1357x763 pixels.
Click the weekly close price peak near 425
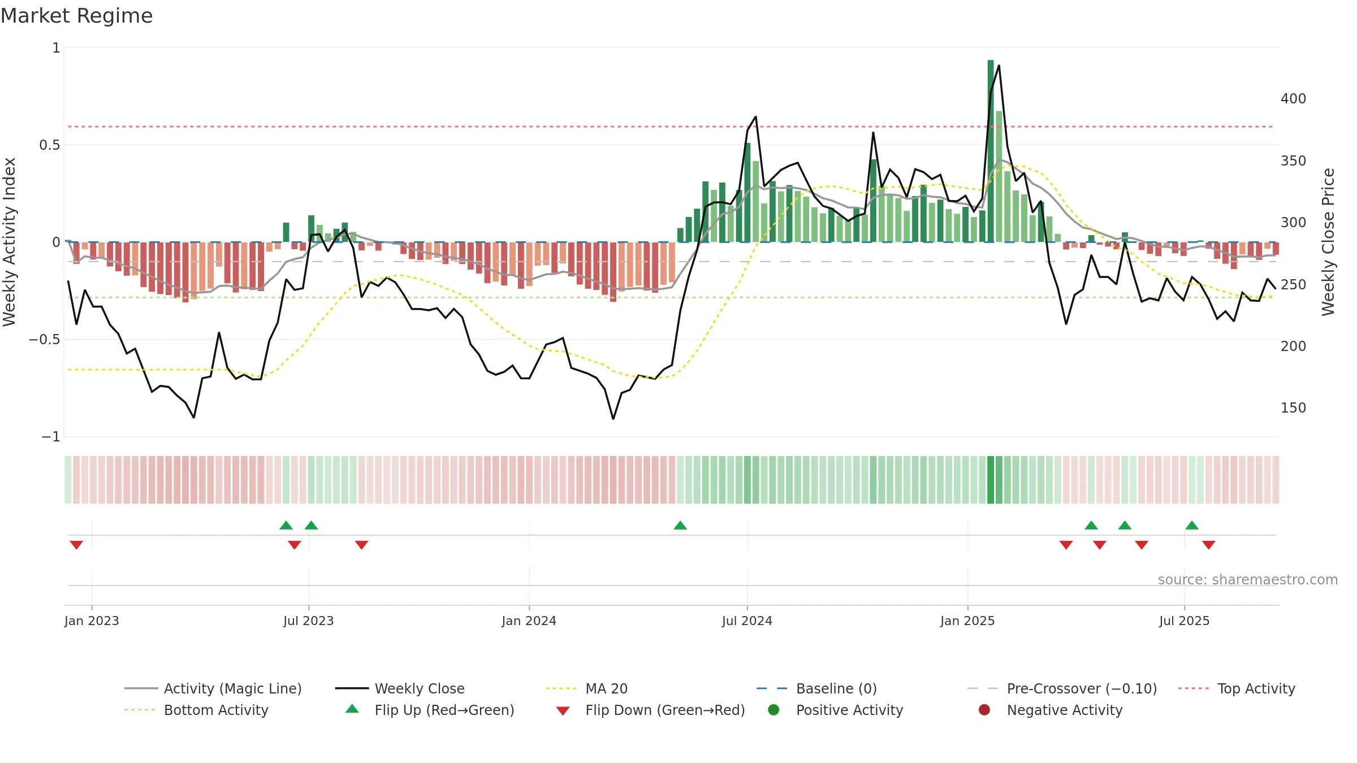point(999,66)
